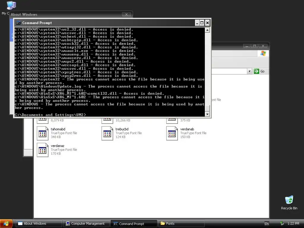Click the Windows flag logo in Fonts window

tap(263, 53)
